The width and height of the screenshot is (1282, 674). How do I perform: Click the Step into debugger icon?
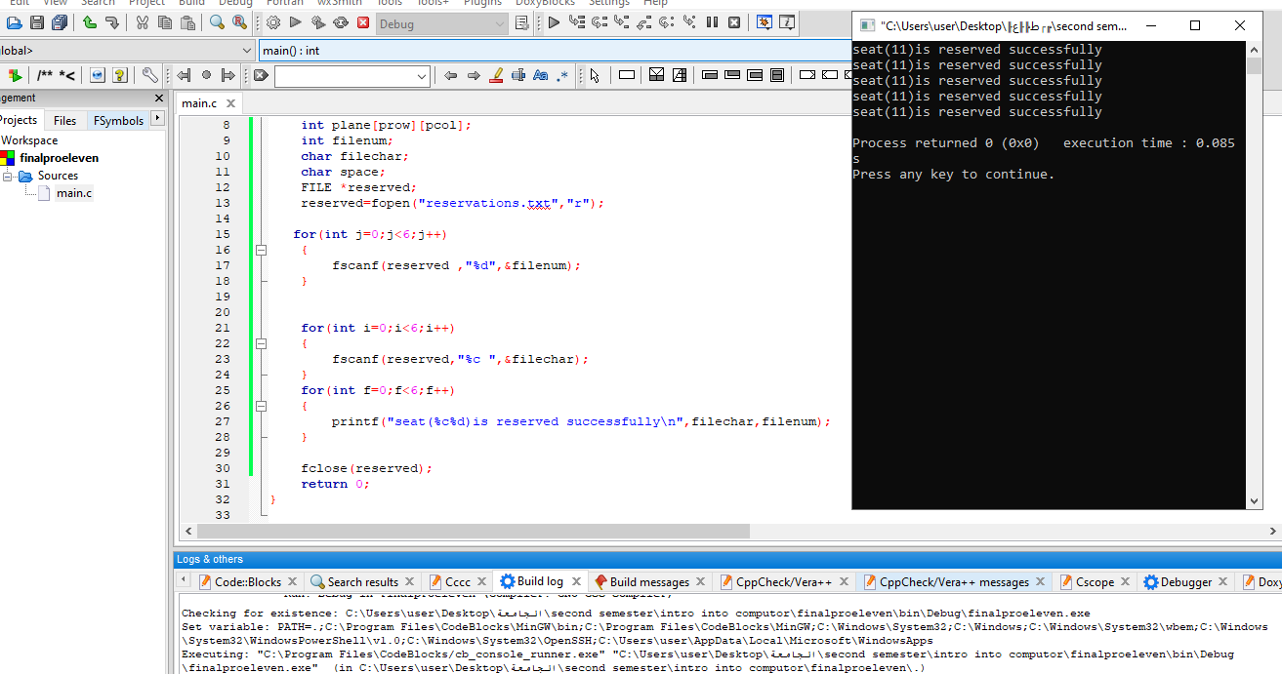pyautogui.click(x=621, y=22)
